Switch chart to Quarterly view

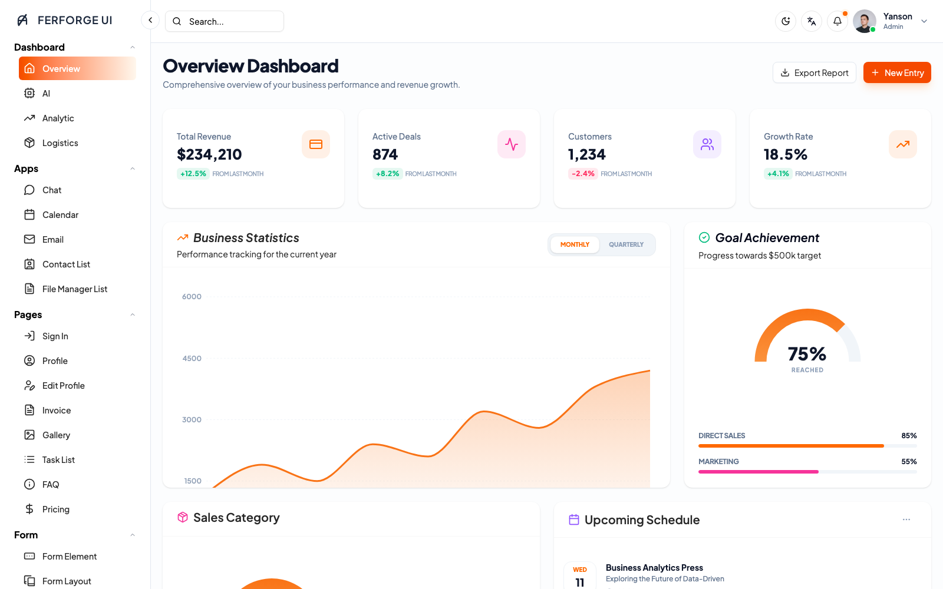[626, 244]
